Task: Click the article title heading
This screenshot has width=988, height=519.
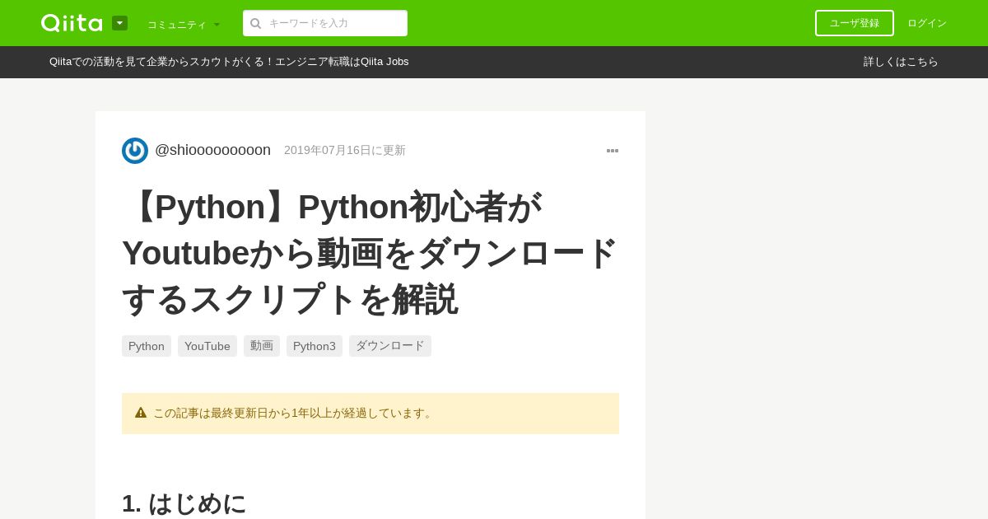Action: coord(370,253)
